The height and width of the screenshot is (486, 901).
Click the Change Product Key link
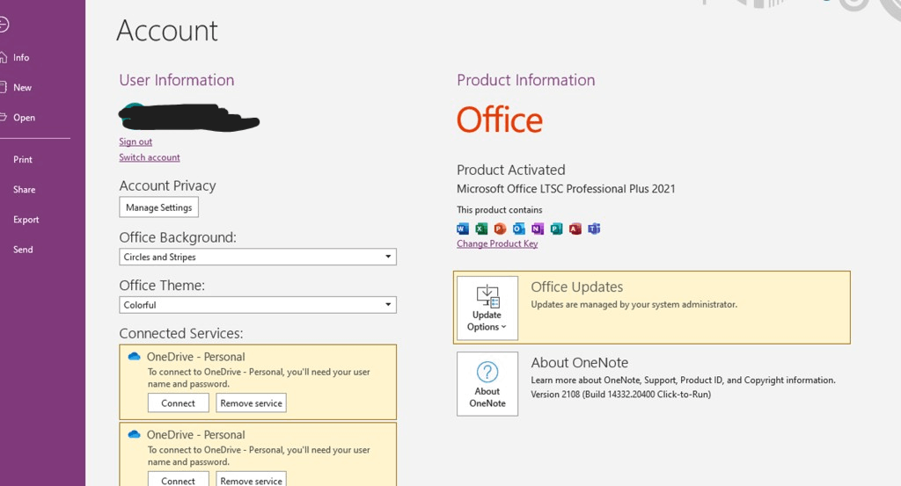497,243
